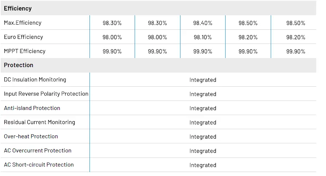Select the Euro Efficiency row label
The image size is (326, 176).
[23, 37]
